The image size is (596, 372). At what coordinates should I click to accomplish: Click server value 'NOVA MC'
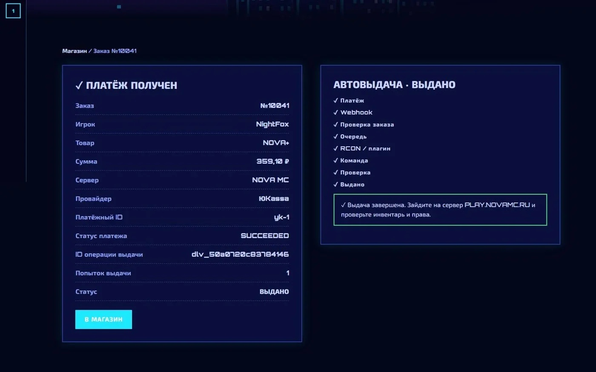pos(270,180)
